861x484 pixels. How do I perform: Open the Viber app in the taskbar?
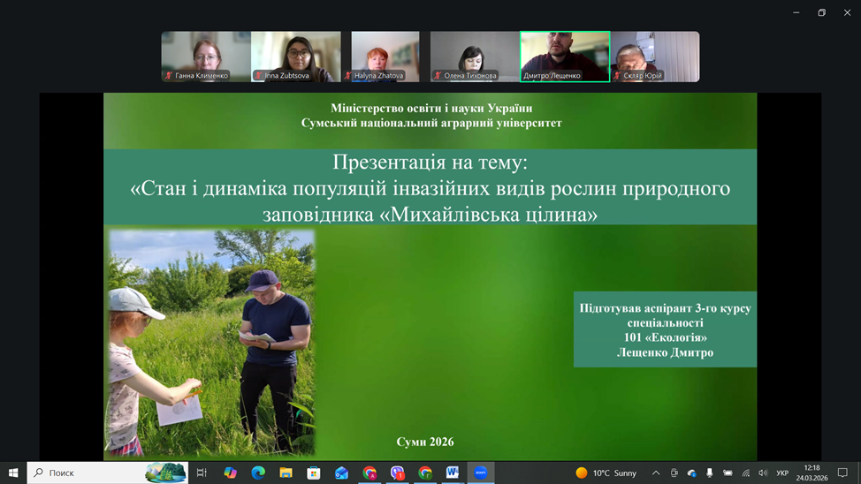pyautogui.click(x=398, y=473)
